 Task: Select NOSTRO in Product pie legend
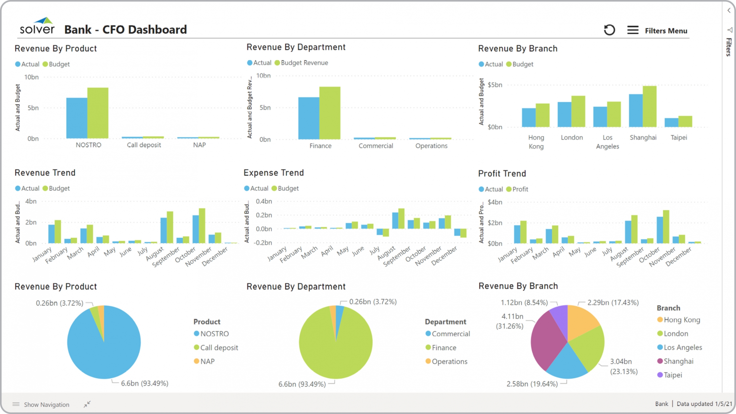tap(214, 334)
